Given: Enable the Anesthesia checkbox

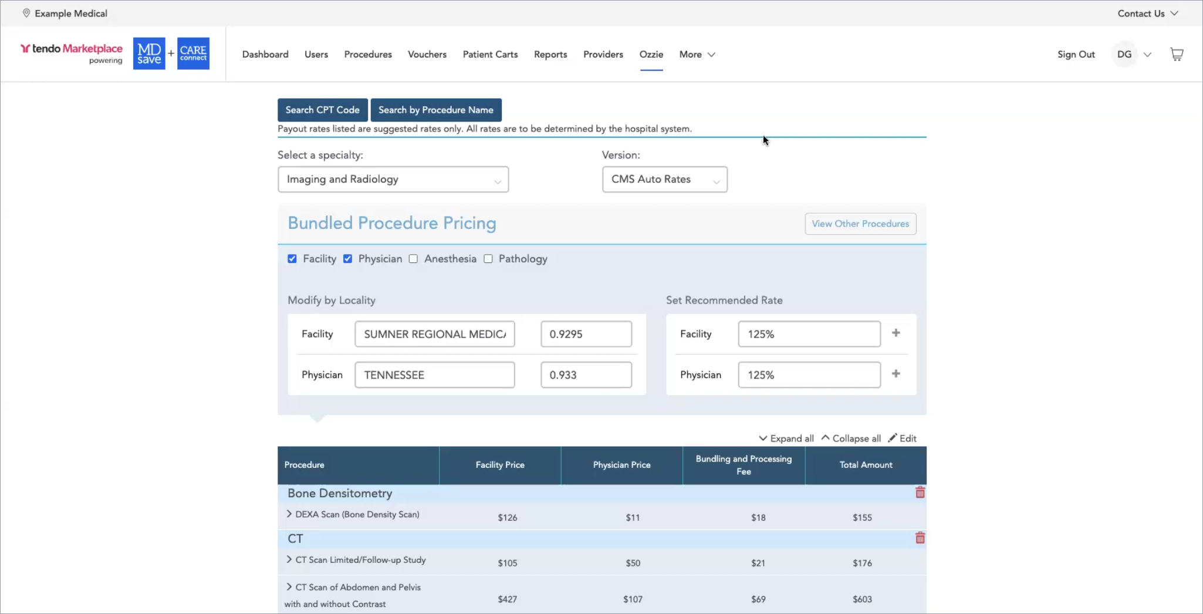Looking at the screenshot, I should (x=414, y=259).
